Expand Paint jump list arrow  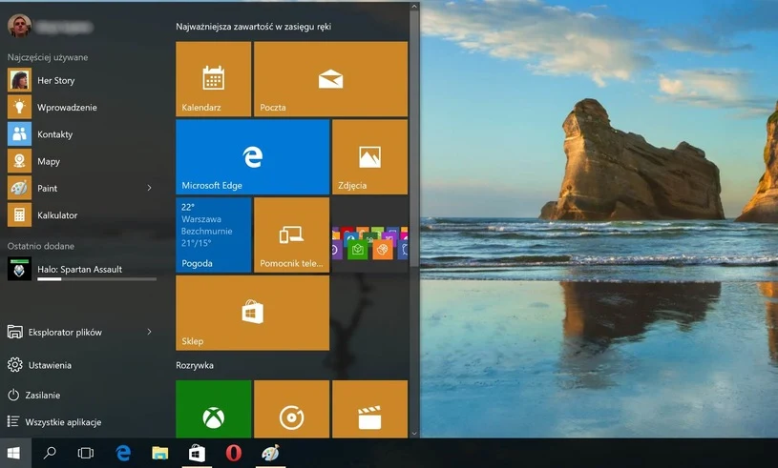click(149, 188)
